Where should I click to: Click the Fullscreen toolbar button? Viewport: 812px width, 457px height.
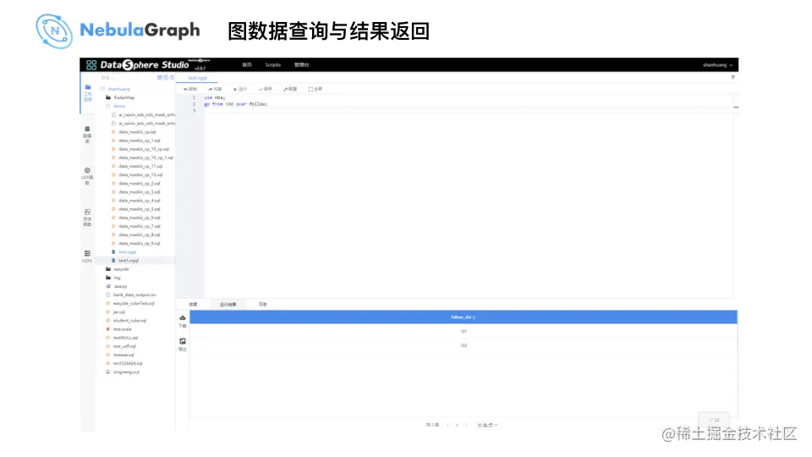click(315, 89)
